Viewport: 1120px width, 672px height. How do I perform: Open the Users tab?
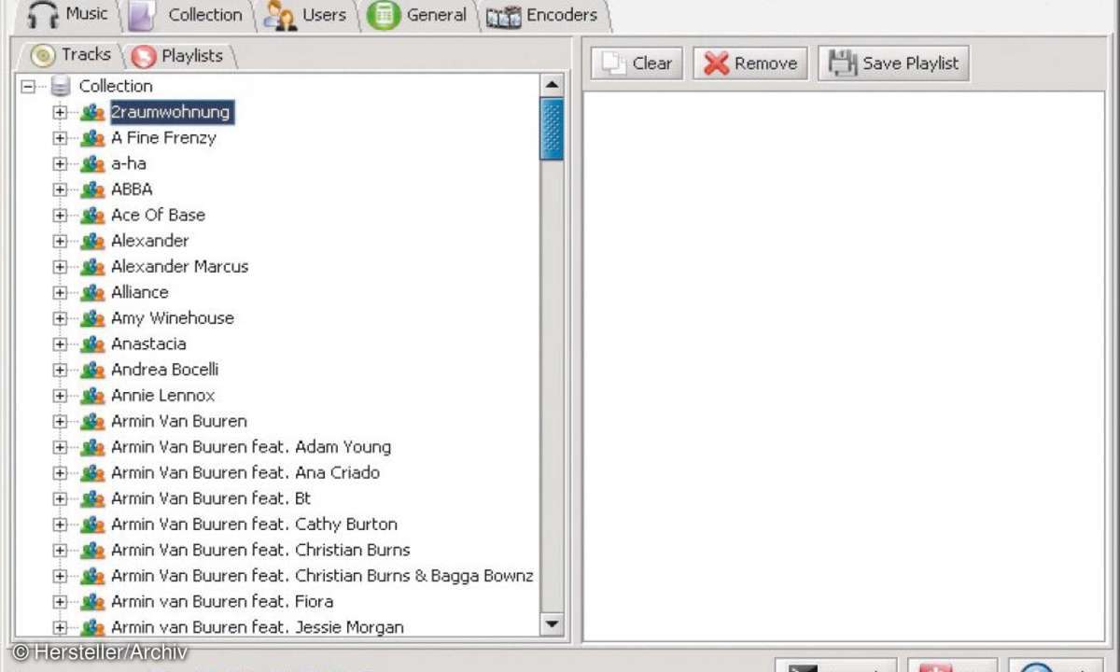click(x=306, y=15)
